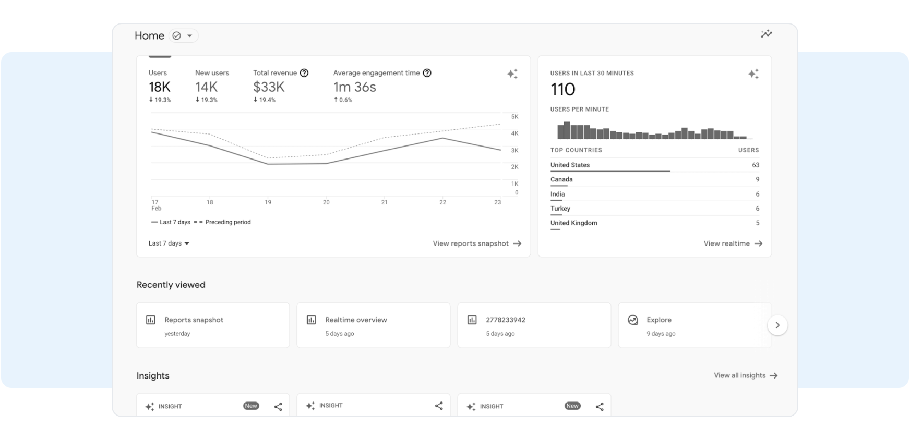The width and height of the screenshot is (910, 439).
Task: Open the Realtime overview recent card
Action: coord(373,325)
